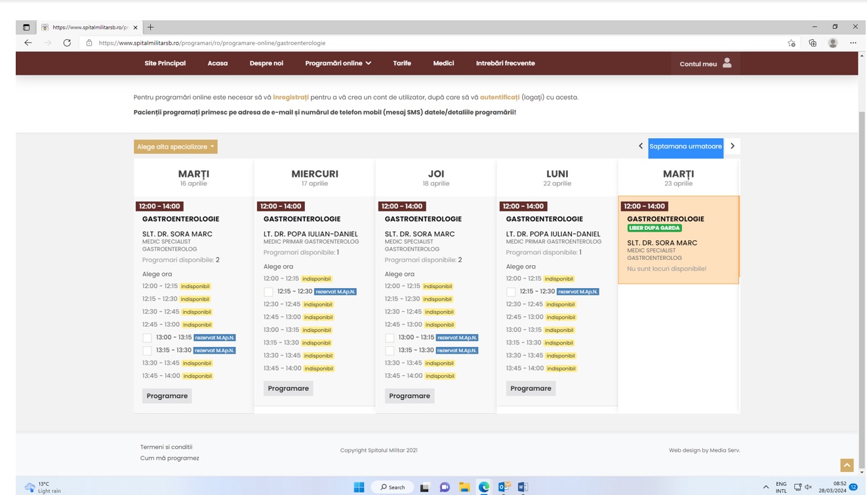Follow the inregistrați registration link
The image size is (867, 495).
291,97
